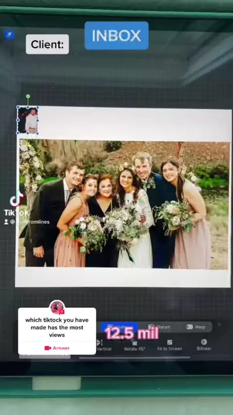Click the top-left corner transform handle
Viewport: 233px width, 415px height.
pos(18,107)
